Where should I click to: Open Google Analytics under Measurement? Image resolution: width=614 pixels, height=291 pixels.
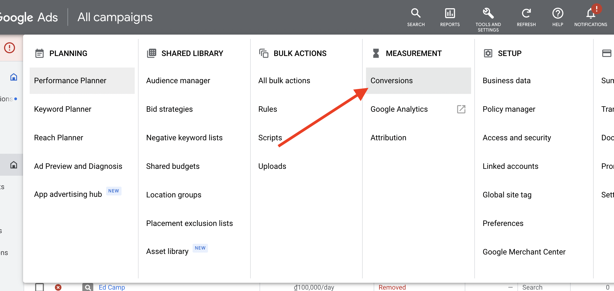tap(399, 109)
